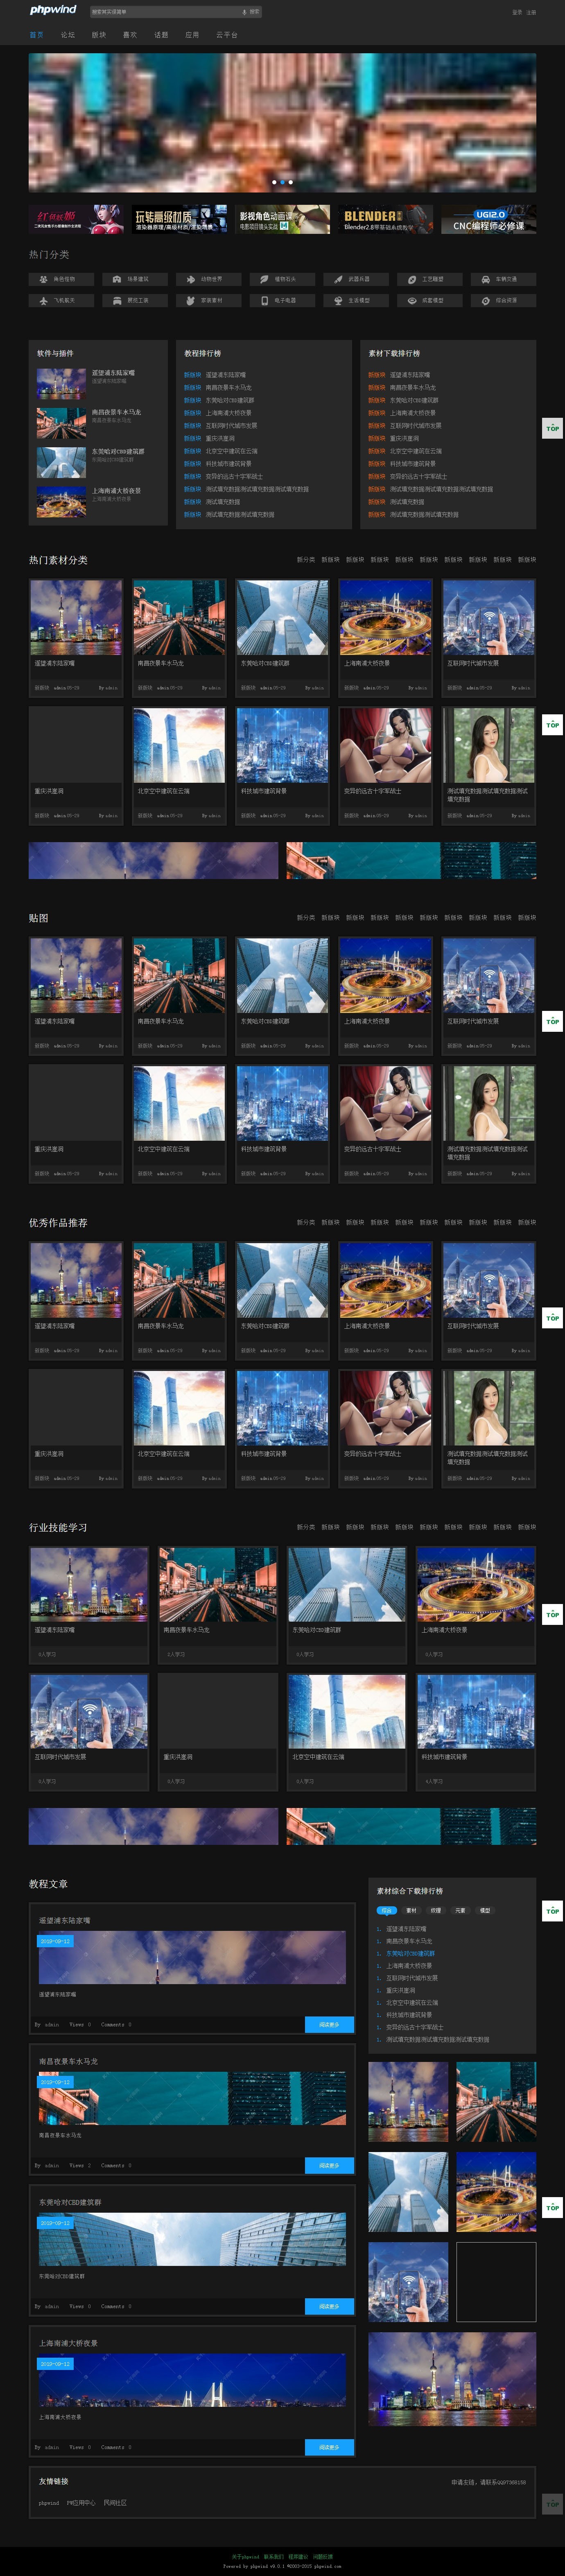Open 东莞哈对CBD建筑群 thumbnail under 优秀作品推荐

point(282,1280)
